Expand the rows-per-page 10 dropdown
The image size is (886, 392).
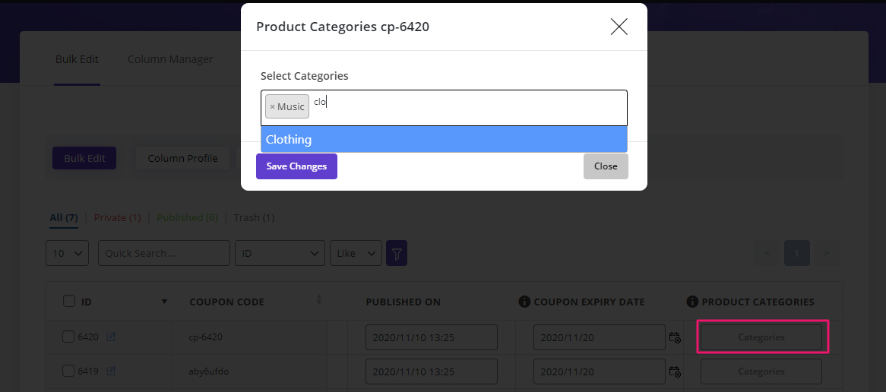[68, 254]
